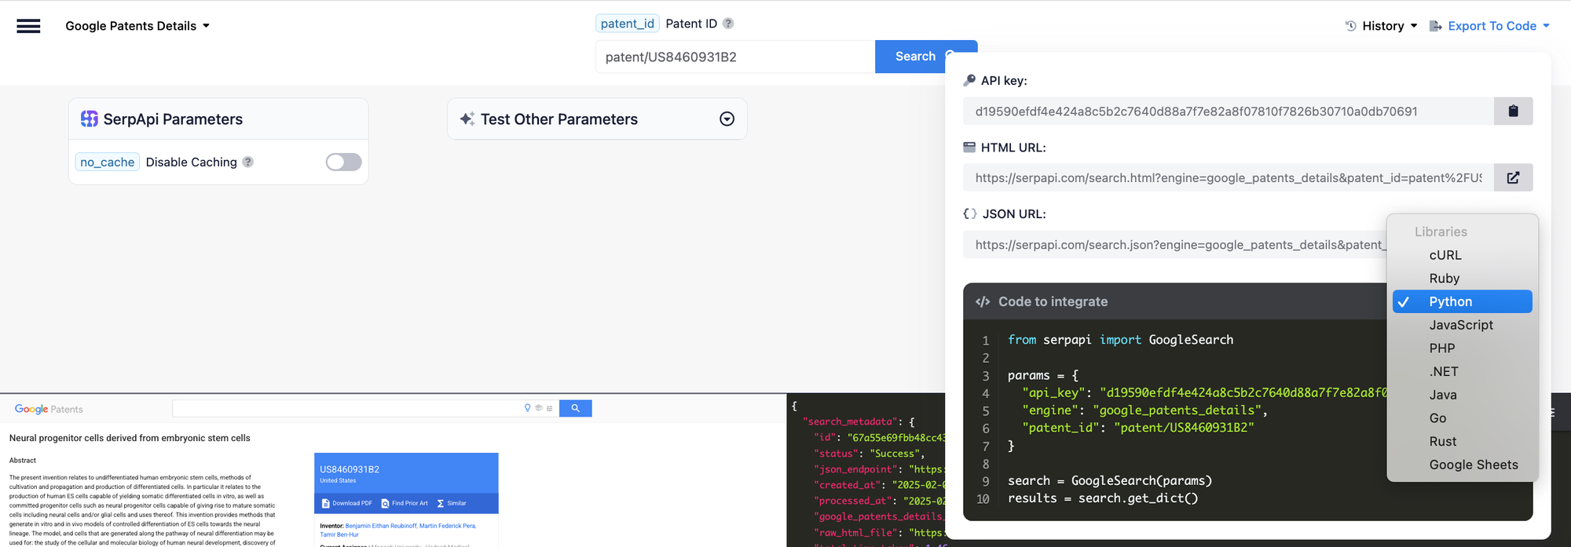This screenshot has width=1571, height=547.
Task: Click the HTML URL label icon
Action: (969, 147)
